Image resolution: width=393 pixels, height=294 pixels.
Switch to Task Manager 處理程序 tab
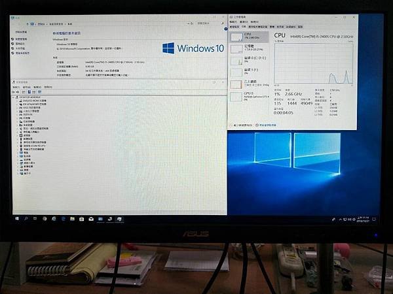pyautogui.click(x=234, y=27)
